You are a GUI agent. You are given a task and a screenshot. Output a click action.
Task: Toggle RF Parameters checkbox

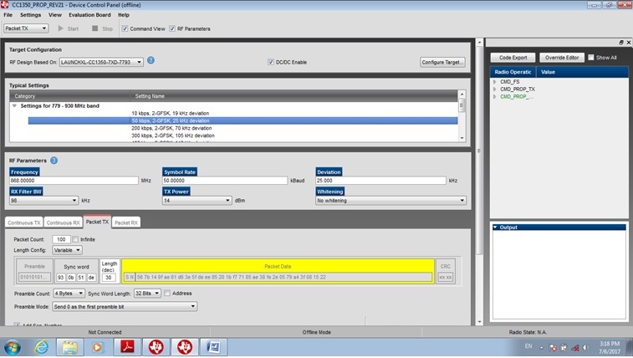point(172,28)
